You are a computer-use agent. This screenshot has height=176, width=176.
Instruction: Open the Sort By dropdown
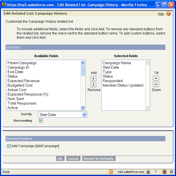pyautogui.click(x=62, y=115)
